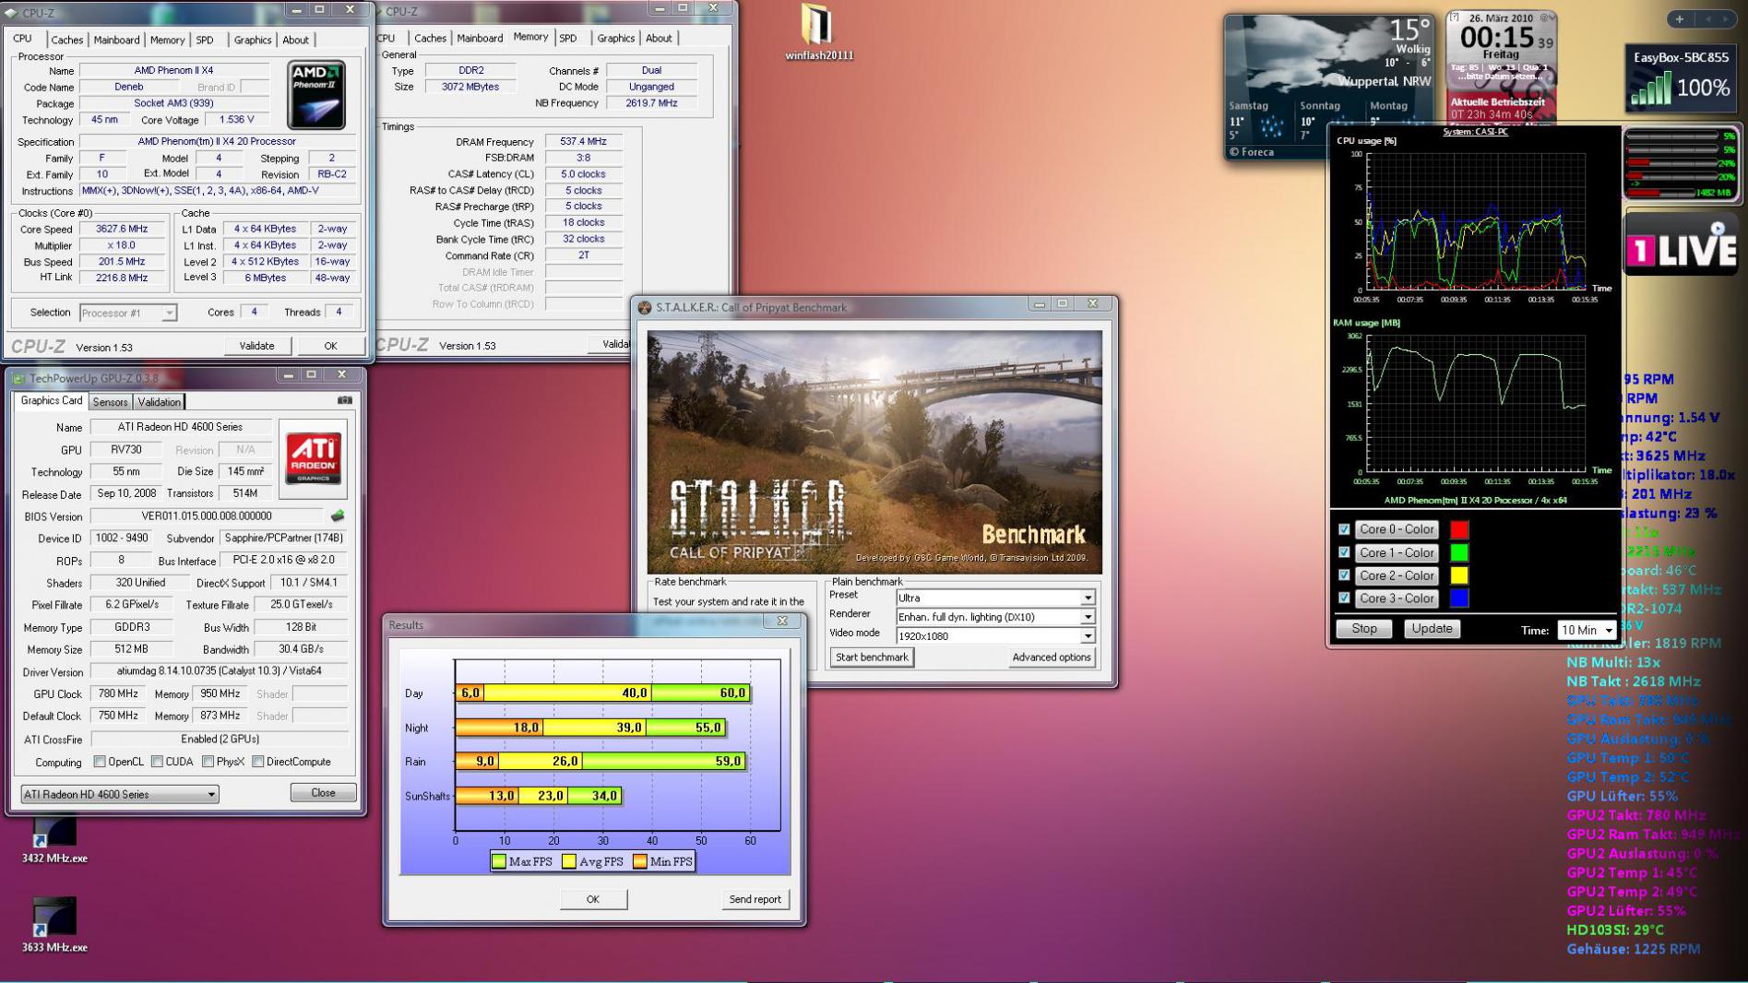Open the Sensors tab in GPU-Z
Image resolution: width=1748 pixels, height=983 pixels.
110,402
